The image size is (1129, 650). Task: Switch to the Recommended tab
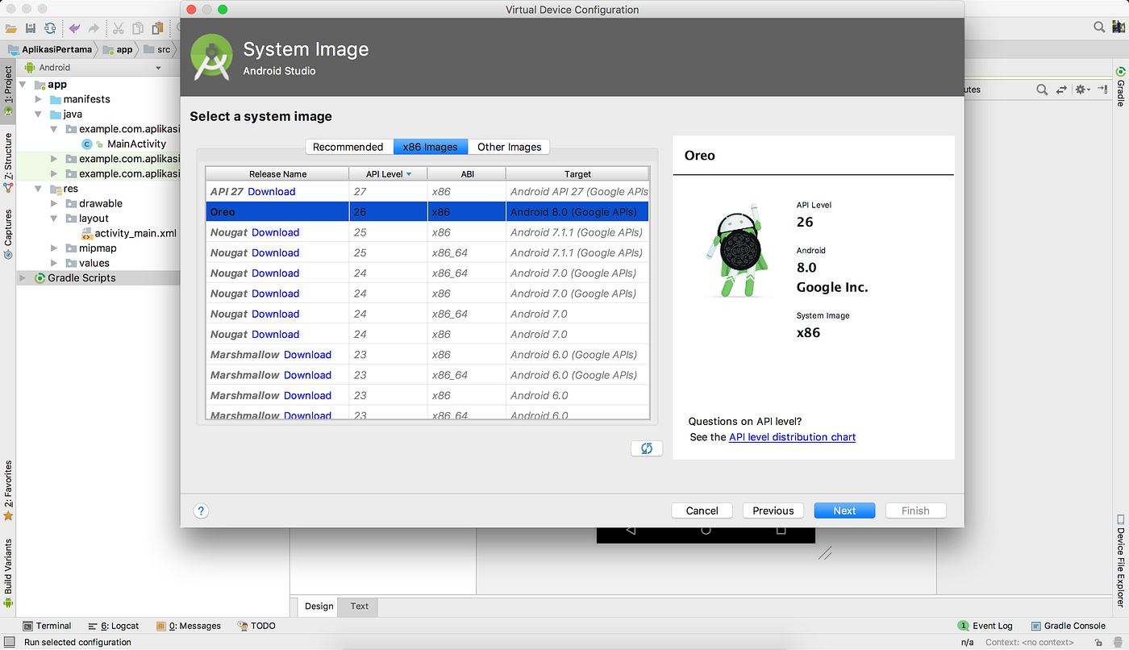(x=349, y=147)
